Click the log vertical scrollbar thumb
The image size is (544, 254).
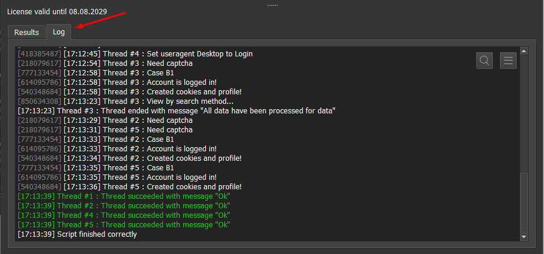coord(524,202)
